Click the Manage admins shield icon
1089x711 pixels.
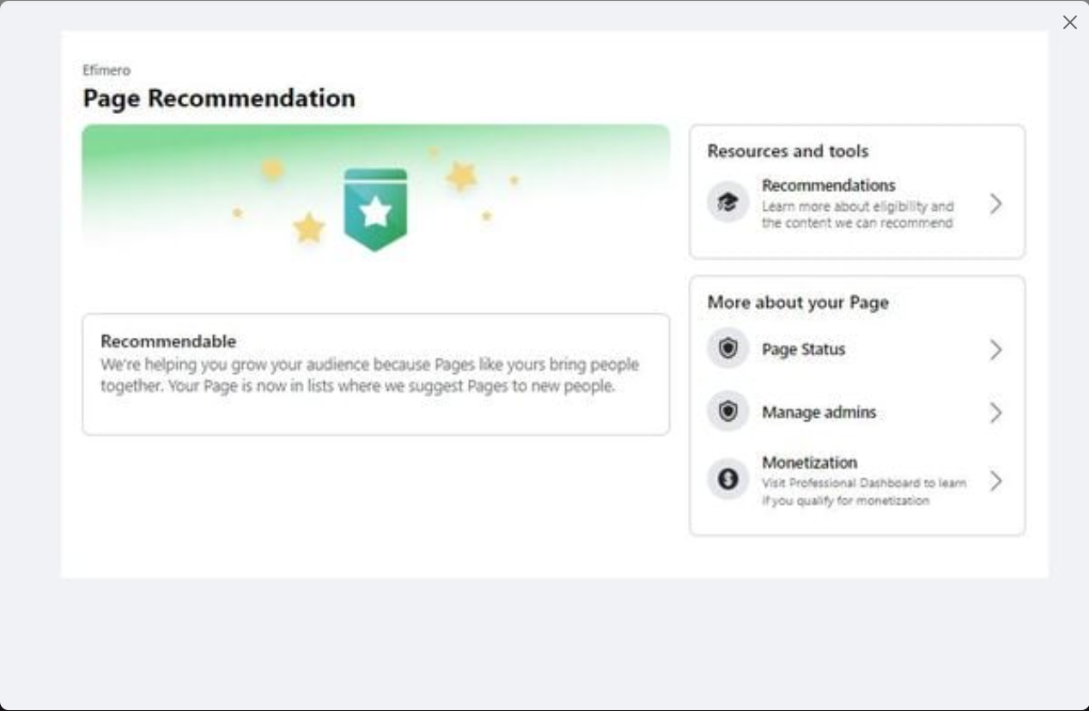pos(727,413)
